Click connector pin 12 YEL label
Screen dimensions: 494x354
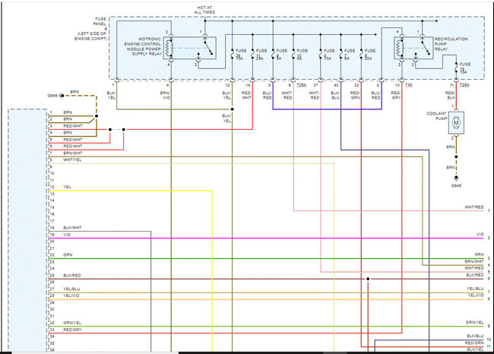pyautogui.click(x=67, y=187)
